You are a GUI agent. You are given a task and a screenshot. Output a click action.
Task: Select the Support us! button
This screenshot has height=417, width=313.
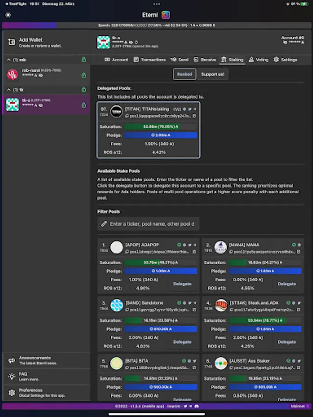pos(213,74)
